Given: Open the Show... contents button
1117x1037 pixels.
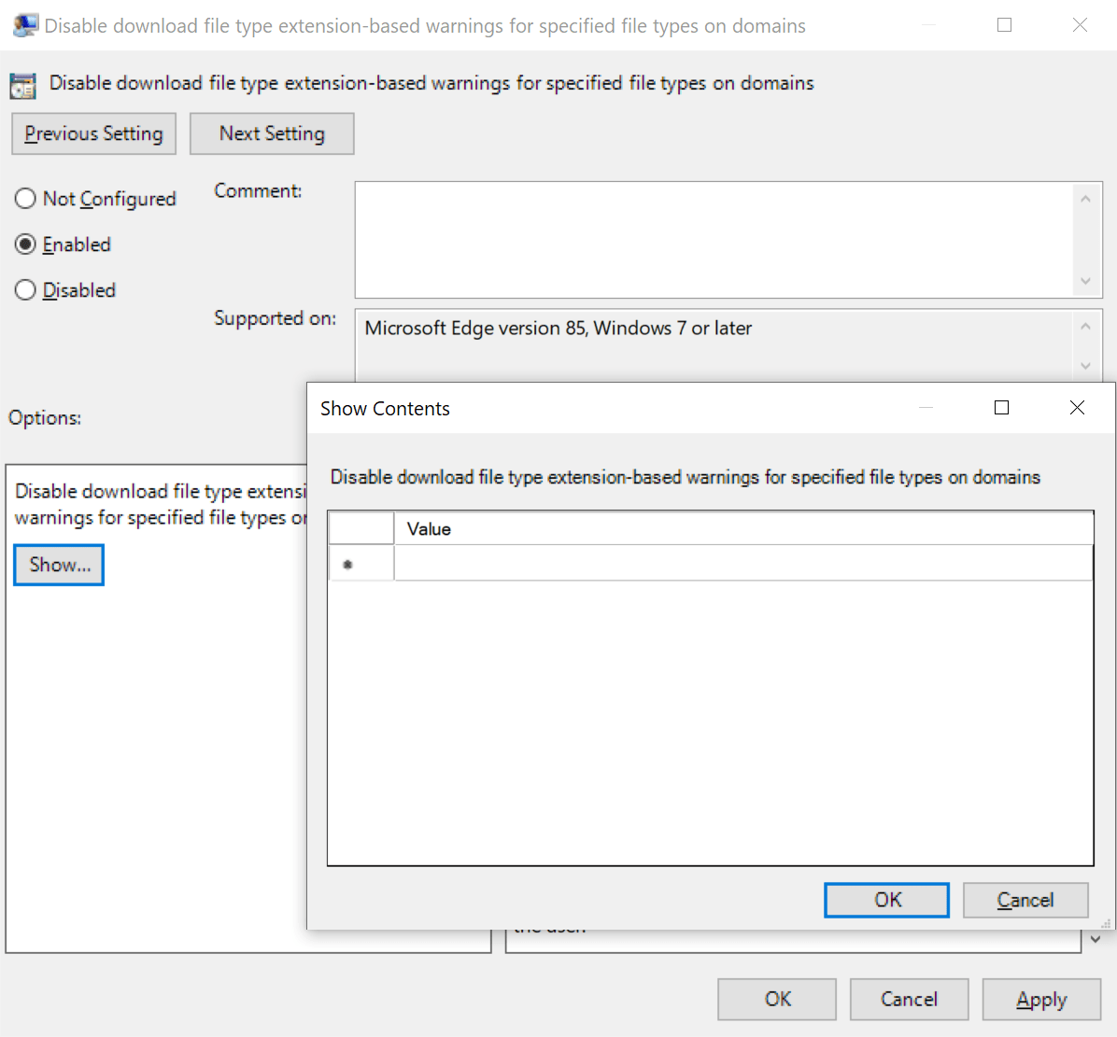Looking at the screenshot, I should click(x=59, y=565).
